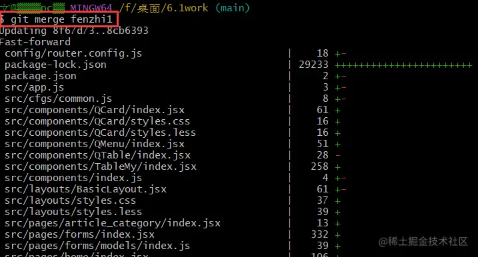
Task: Click 'src/components/QMenu/index.jsx' path
Action: coord(95,144)
